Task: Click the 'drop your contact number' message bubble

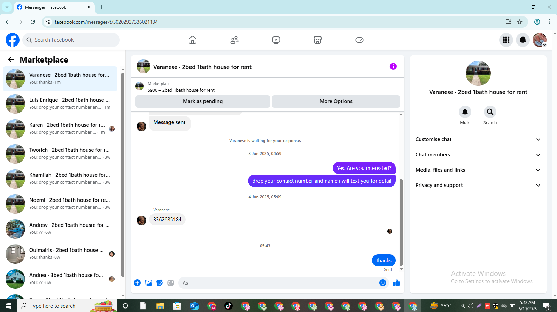Action: [x=322, y=181]
